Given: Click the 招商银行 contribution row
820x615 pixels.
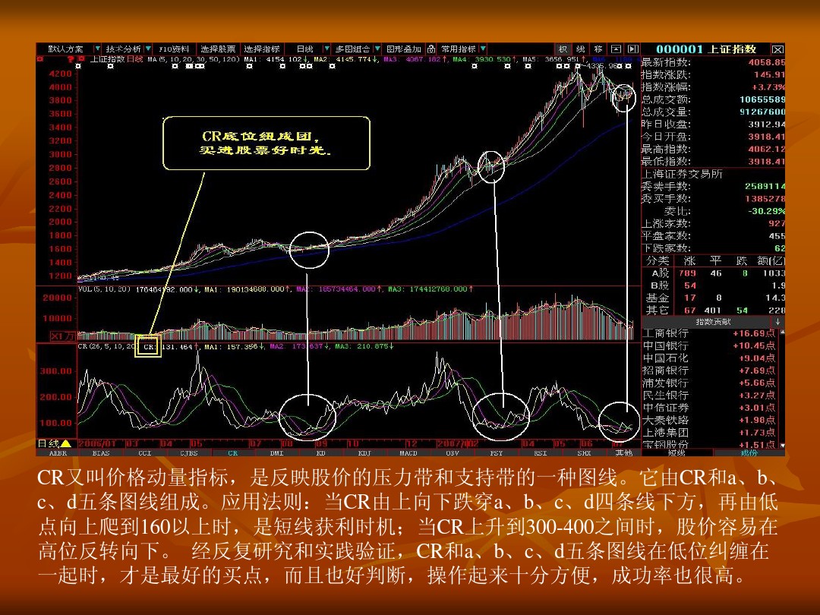Looking at the screenshot, I should coord(710,371).
